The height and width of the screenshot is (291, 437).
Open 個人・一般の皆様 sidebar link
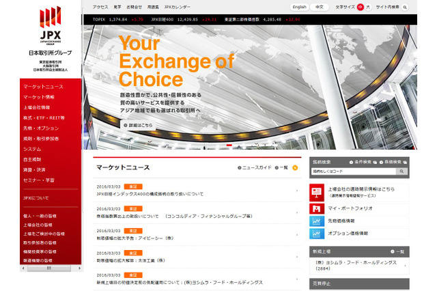point(40,216)
